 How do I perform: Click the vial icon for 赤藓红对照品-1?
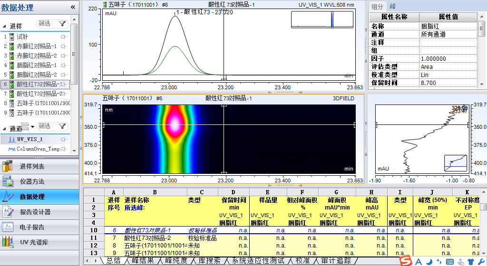[x=11, y=47]
